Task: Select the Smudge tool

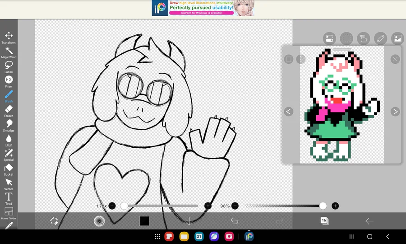Action: point(9,126)
